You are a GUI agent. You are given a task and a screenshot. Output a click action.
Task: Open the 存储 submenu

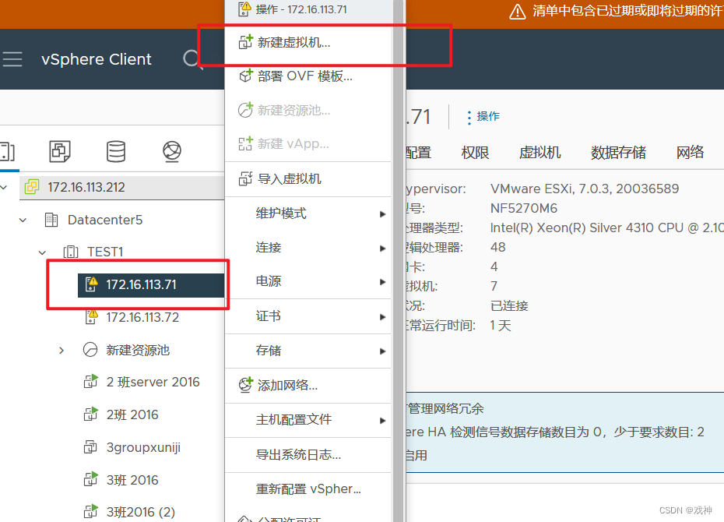(x=308, y=351)
